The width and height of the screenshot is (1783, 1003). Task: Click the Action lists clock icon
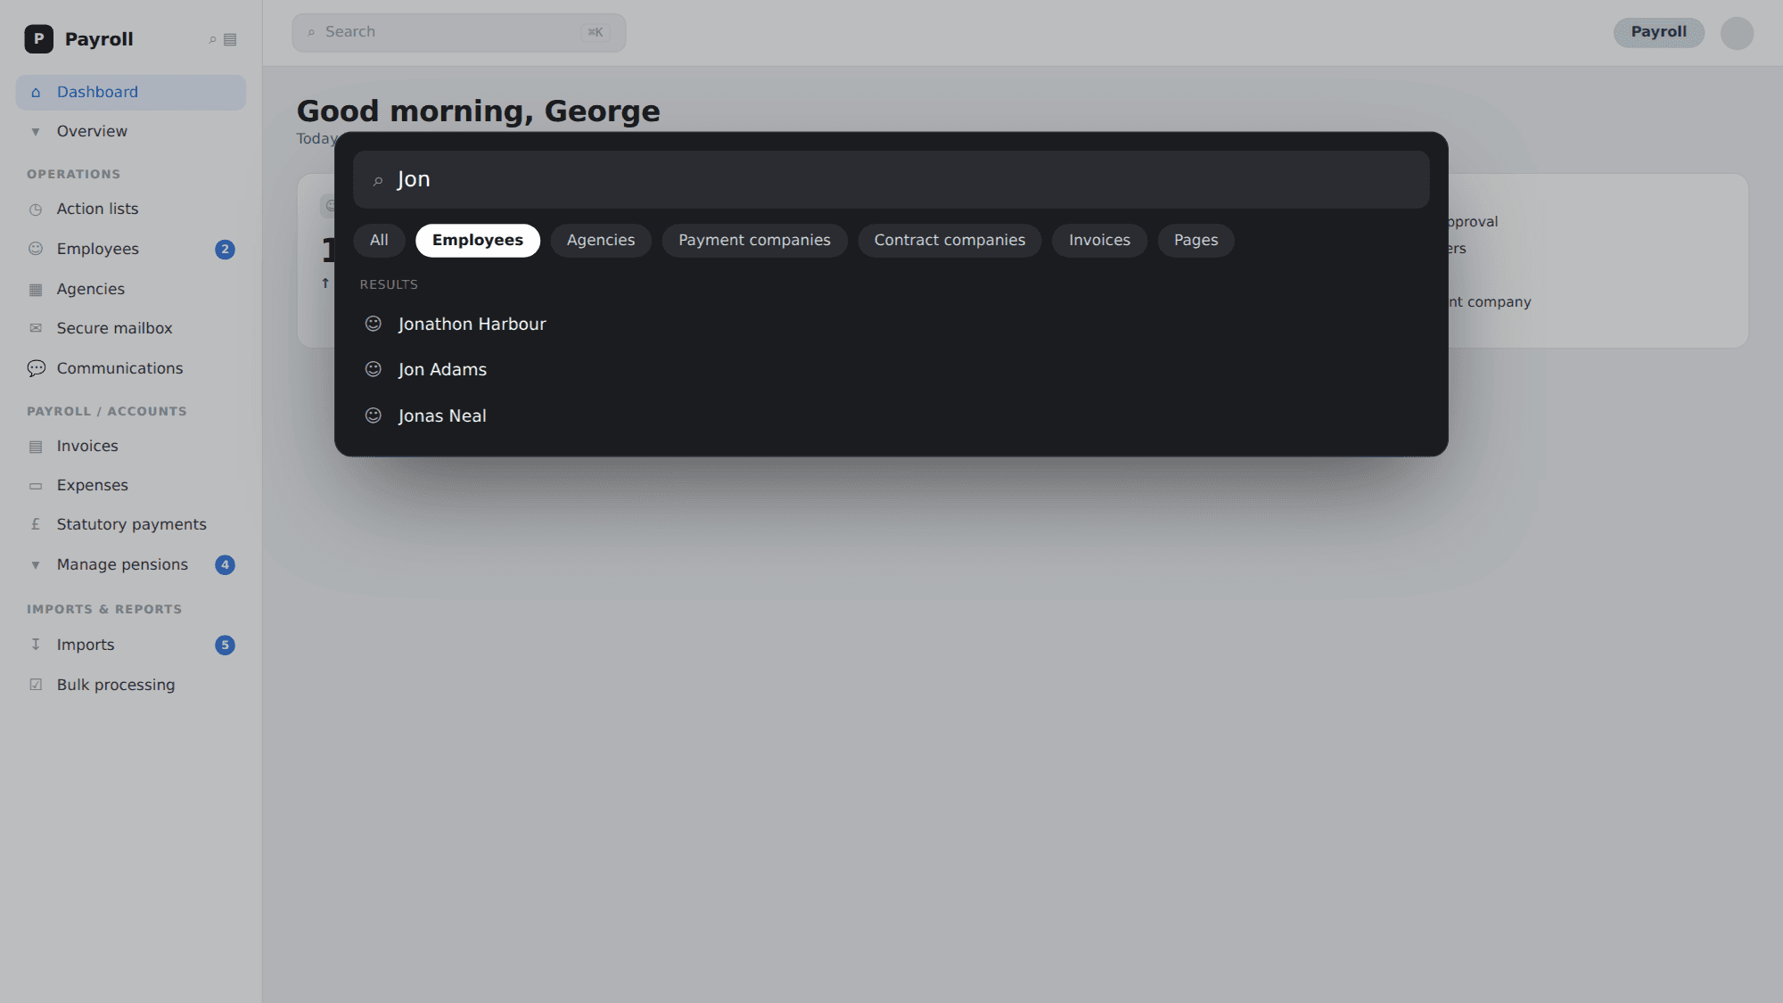pyautogui.click(x=36, y=210)
